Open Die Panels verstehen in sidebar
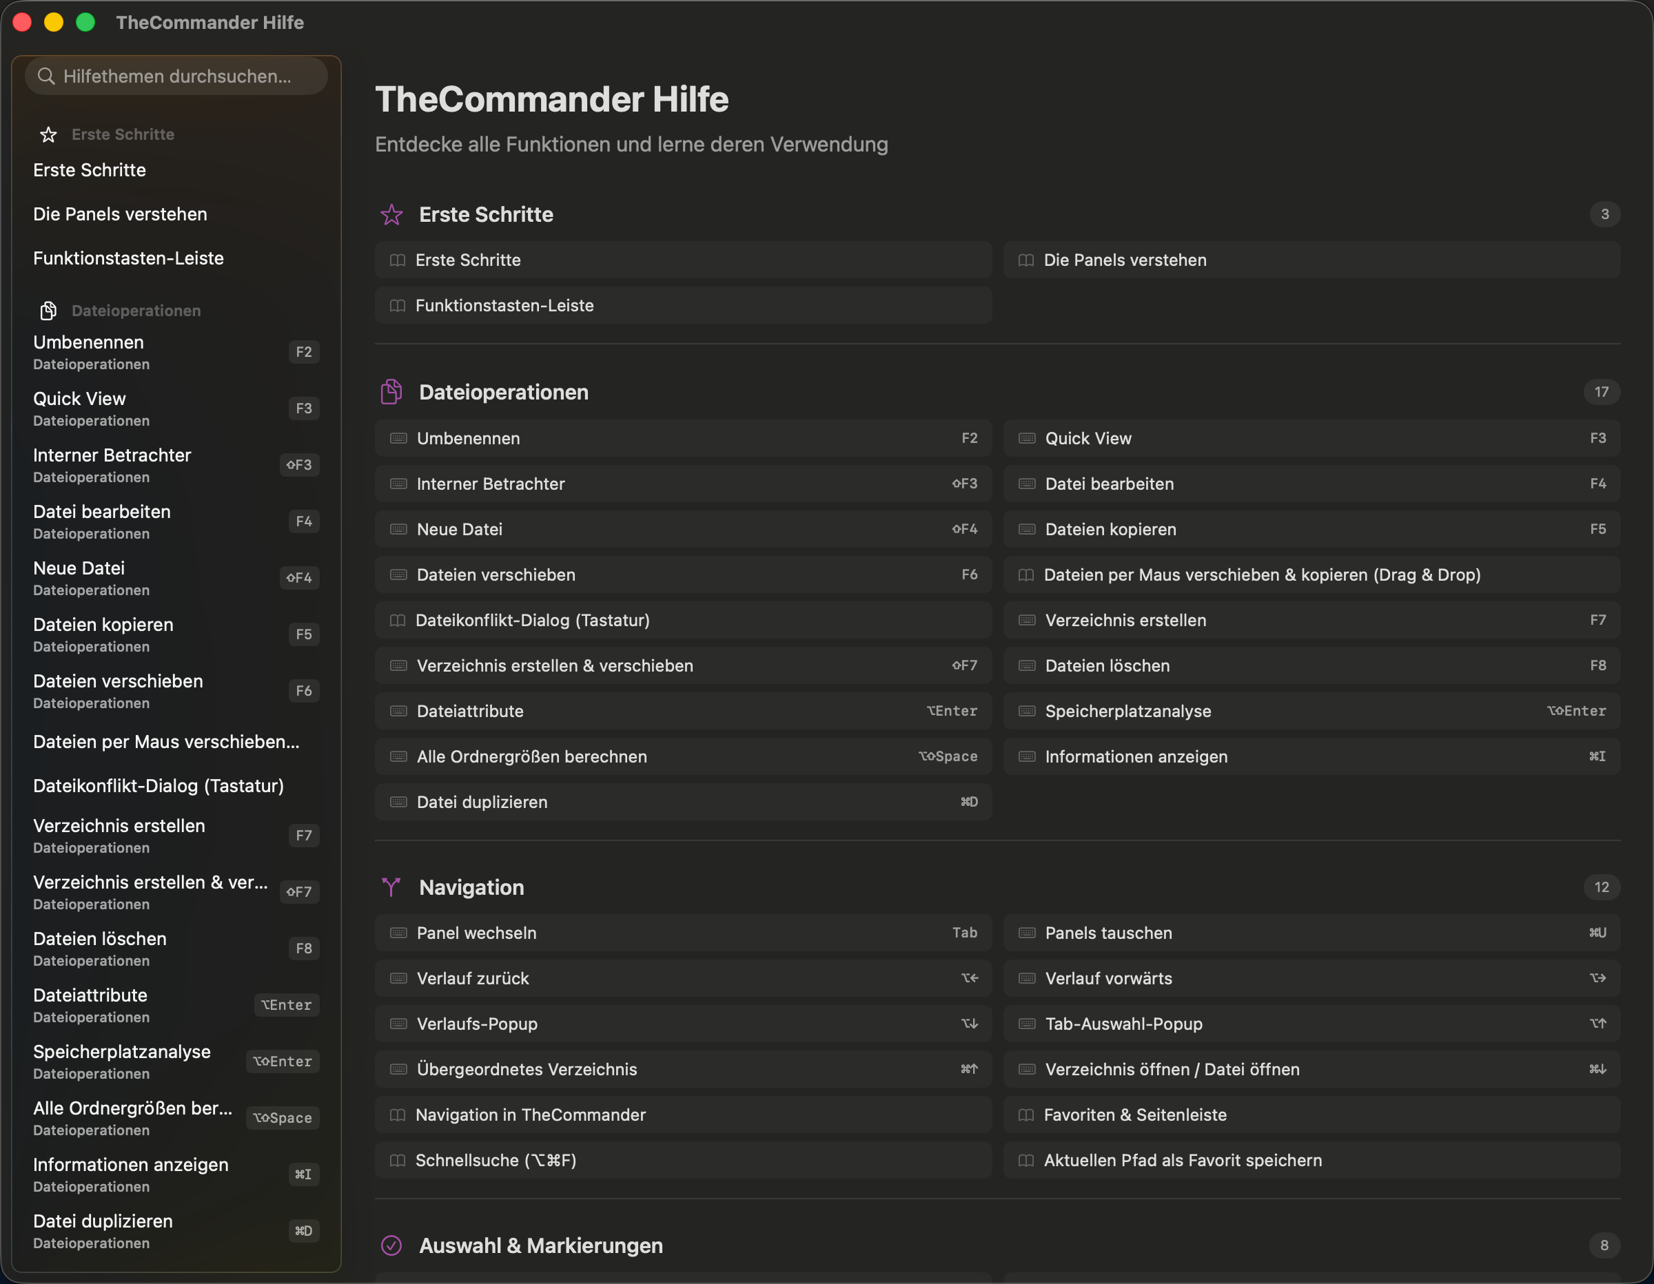Image resolution: width=1654 pixels, height=1284 pixels. point(176,214)
